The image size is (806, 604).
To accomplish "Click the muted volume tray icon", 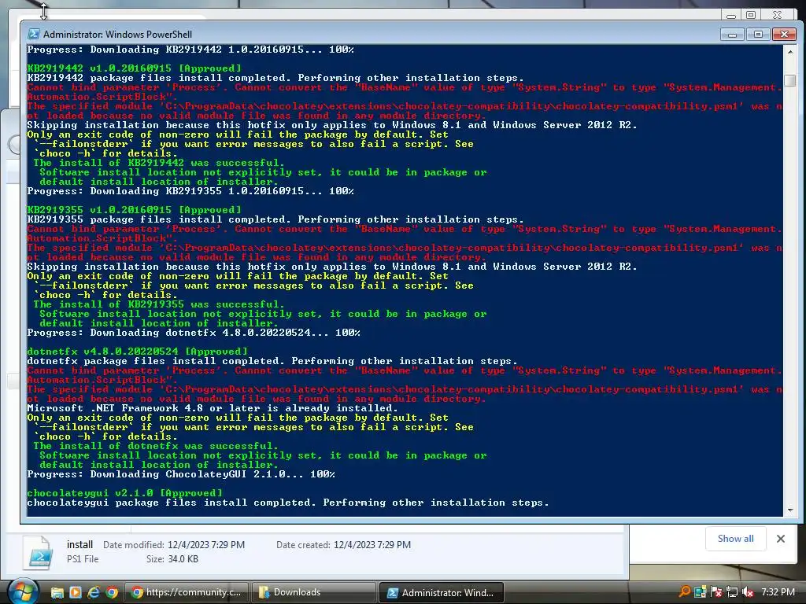I will tap(748, 591).
